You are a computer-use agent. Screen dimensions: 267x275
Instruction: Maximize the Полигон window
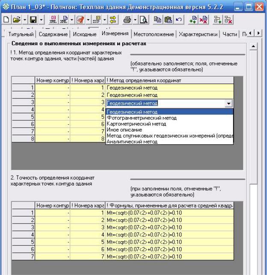(249, 7)
